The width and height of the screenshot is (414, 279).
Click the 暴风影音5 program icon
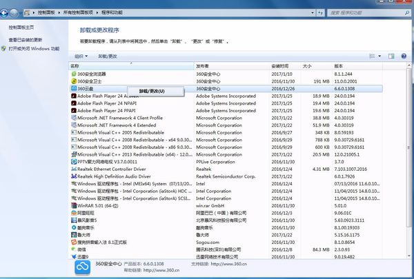[x=74, y=220]
